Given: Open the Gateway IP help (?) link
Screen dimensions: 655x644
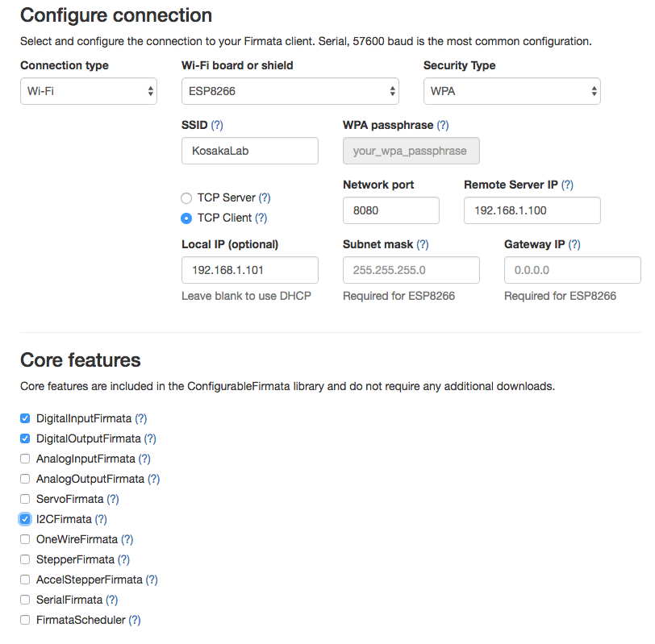Looking at the screenshot, I should tap(574, 244).
